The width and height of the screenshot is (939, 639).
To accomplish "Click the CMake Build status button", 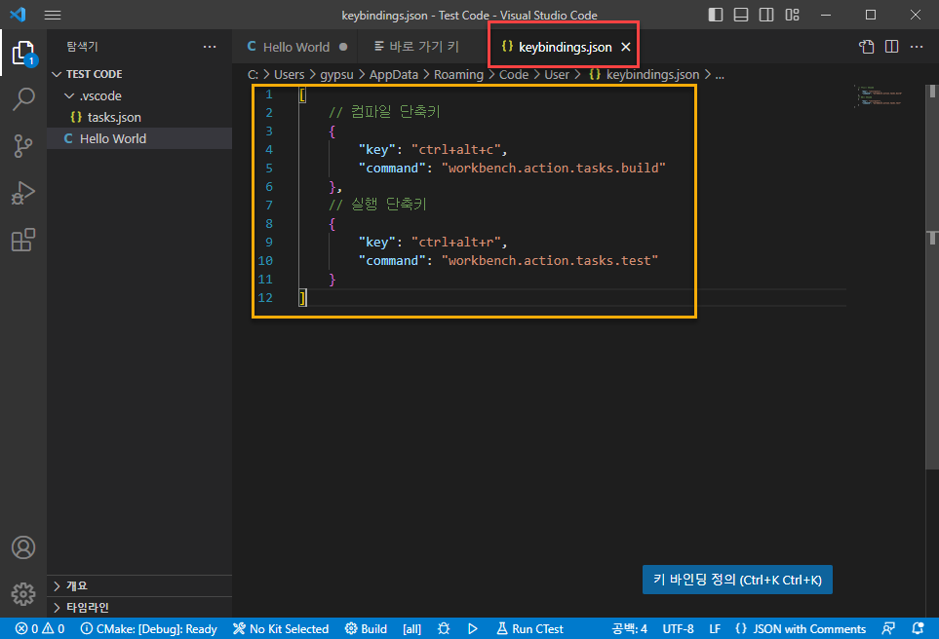I will (x=366, y=629).
